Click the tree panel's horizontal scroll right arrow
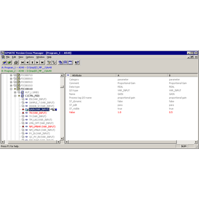199x199 pixels. point(58,142)
